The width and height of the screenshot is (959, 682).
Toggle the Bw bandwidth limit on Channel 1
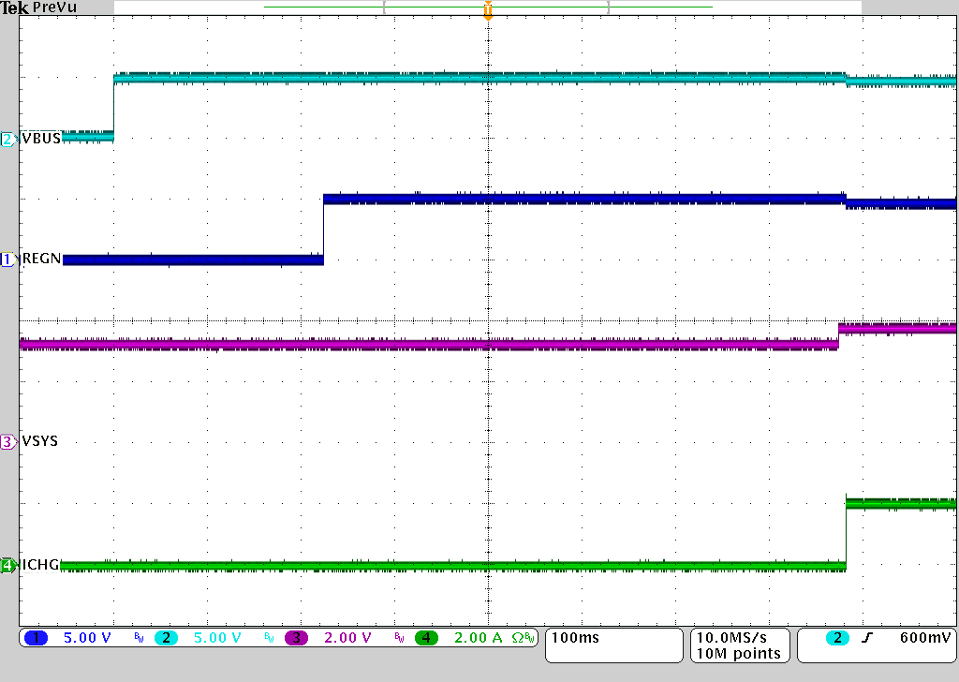(x=138, y=638)
